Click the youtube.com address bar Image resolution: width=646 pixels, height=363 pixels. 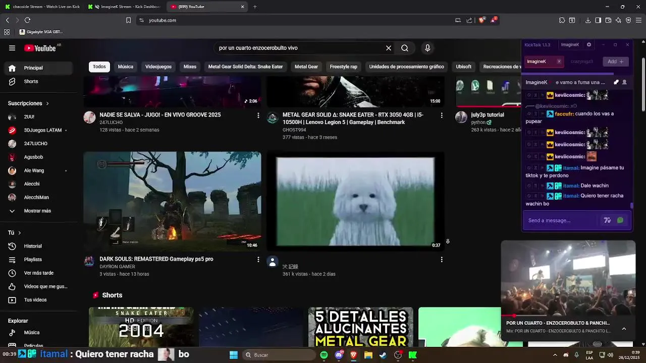click(x=293, y=20)
